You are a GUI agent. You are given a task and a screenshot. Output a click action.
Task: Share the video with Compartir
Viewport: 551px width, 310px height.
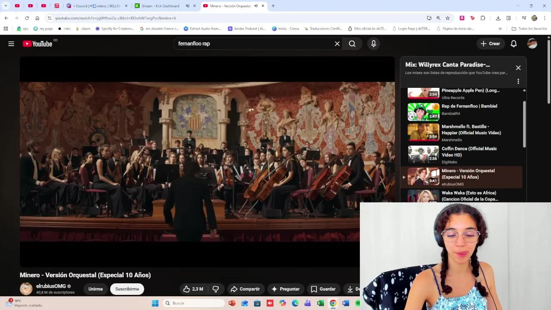pyautogui.click(x=245, y=289)
